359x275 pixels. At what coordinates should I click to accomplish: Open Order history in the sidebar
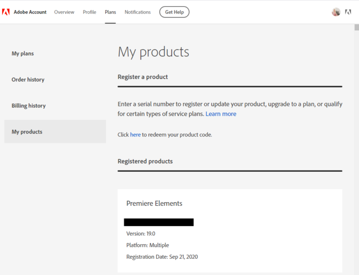pyautogui.click(x=28, y=79)
